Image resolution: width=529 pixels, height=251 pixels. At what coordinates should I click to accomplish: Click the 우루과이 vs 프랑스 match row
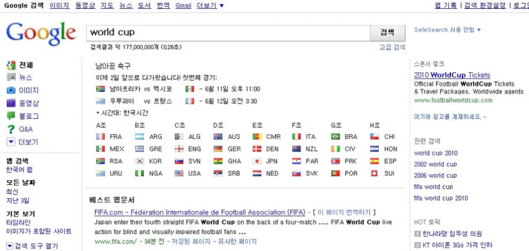click(x=176, y=101)
